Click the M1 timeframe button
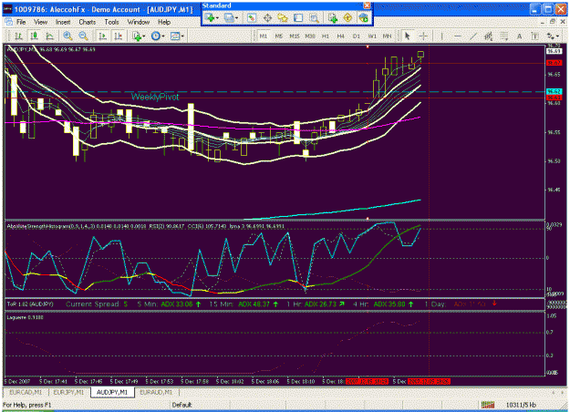Viewport: 570px width, 412px height. [x=264, y=36]
